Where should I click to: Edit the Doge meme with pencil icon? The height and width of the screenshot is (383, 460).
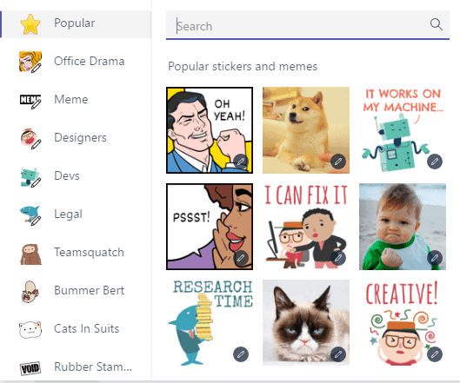coord(338,162)
